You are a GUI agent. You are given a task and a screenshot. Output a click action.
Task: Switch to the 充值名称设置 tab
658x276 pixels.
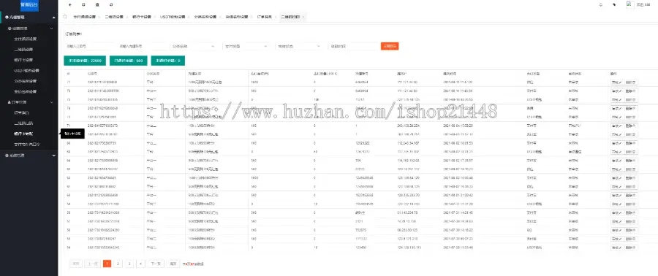pyautogui.click(x=236, y=18)
